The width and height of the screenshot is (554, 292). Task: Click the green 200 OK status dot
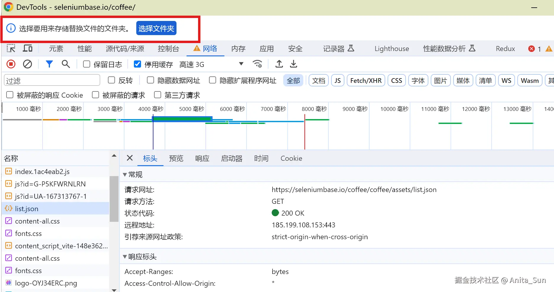[x=275, y=213]
